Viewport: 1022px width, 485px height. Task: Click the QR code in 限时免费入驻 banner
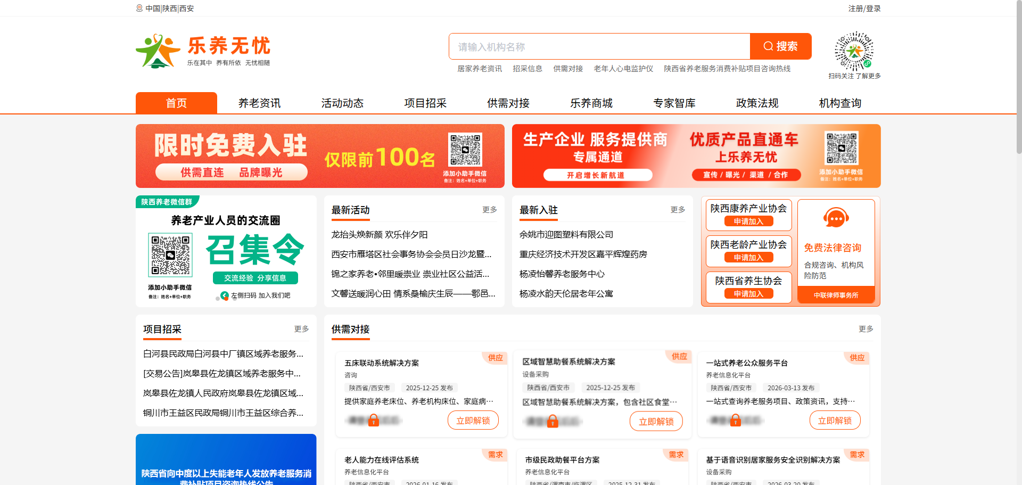466,150
